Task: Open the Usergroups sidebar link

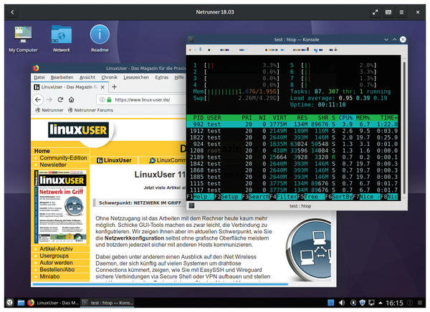Action: [x=54, y=255]
